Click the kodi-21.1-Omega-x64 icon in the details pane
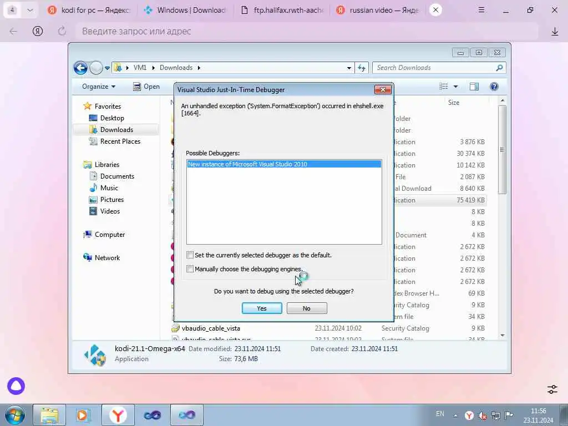The image size is (568, 426). (x=94, y=355)
